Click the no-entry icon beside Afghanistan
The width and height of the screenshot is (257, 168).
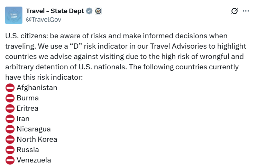(10, 88)
